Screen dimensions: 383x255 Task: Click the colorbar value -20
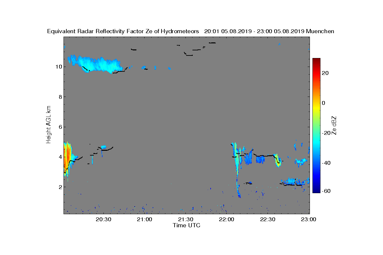pos(326,133)
